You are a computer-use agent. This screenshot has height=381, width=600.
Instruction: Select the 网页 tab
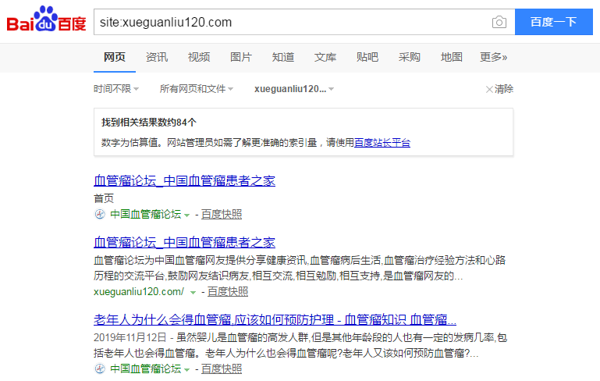tap(115, 58)
